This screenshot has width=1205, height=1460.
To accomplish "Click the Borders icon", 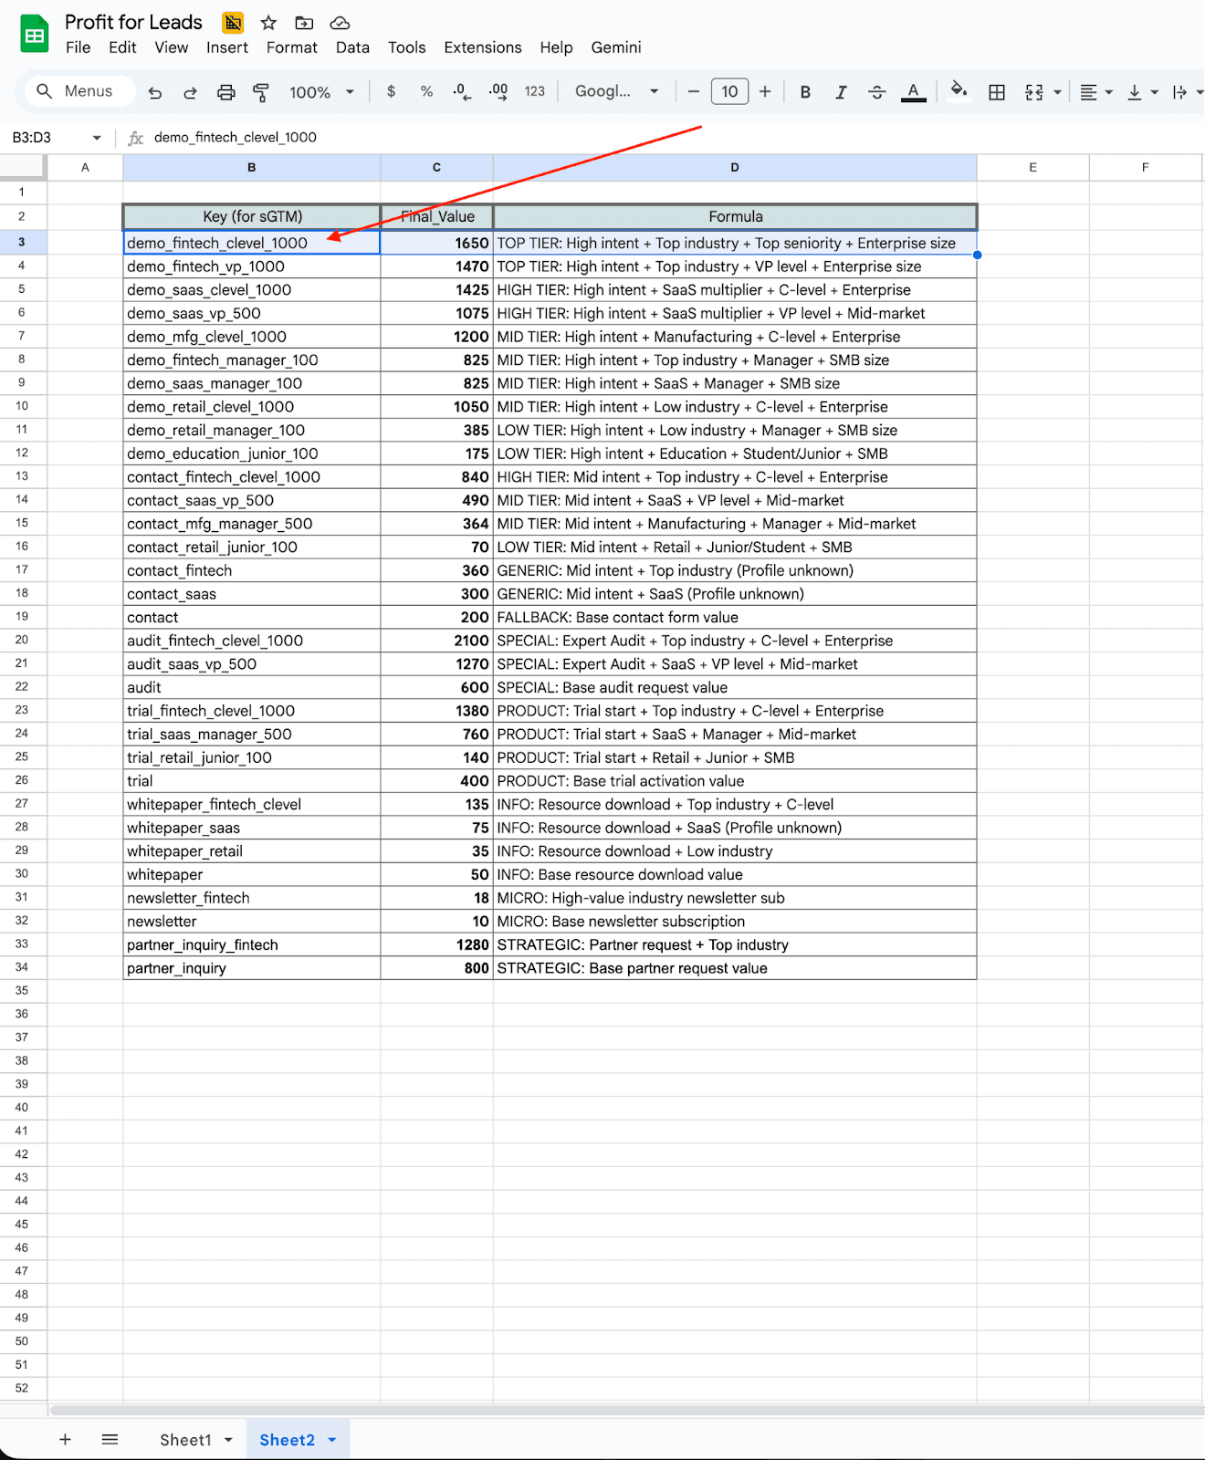I will pos(997,92).
